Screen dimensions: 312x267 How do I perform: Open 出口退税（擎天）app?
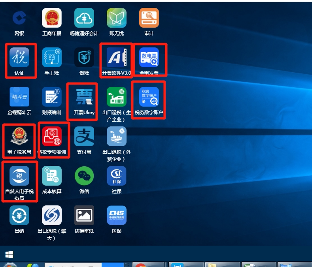tap(52, 215)
